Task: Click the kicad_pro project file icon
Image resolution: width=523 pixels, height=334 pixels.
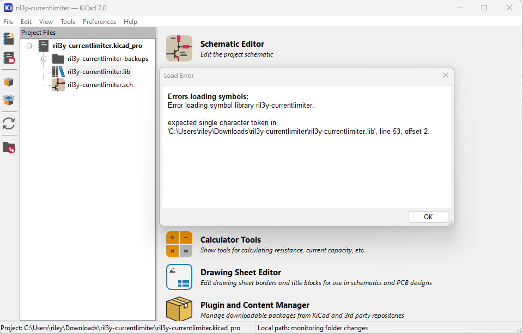Action: [x=44, y=46]
